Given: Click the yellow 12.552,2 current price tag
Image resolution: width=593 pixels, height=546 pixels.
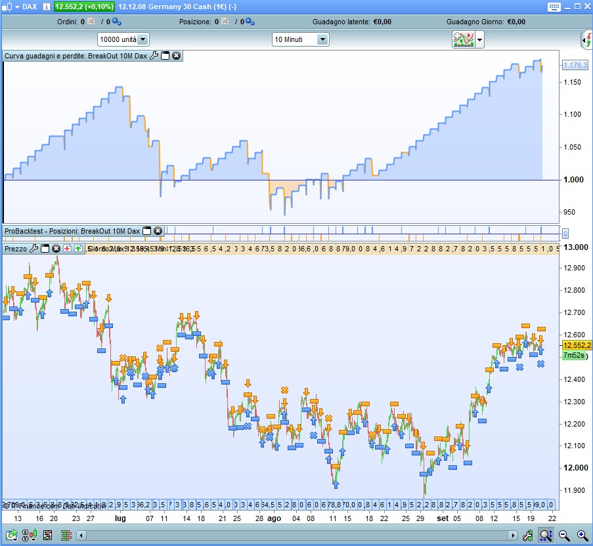Looking at the screenshot, I should [577, 345].
